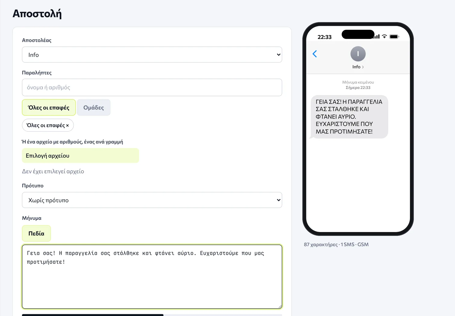Select the Όλες οι επαφές tab
455x316 pixels.
pos(49,107)
